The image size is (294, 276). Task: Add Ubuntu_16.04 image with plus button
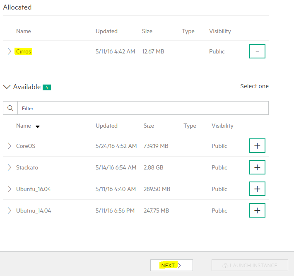coord(257,189)
